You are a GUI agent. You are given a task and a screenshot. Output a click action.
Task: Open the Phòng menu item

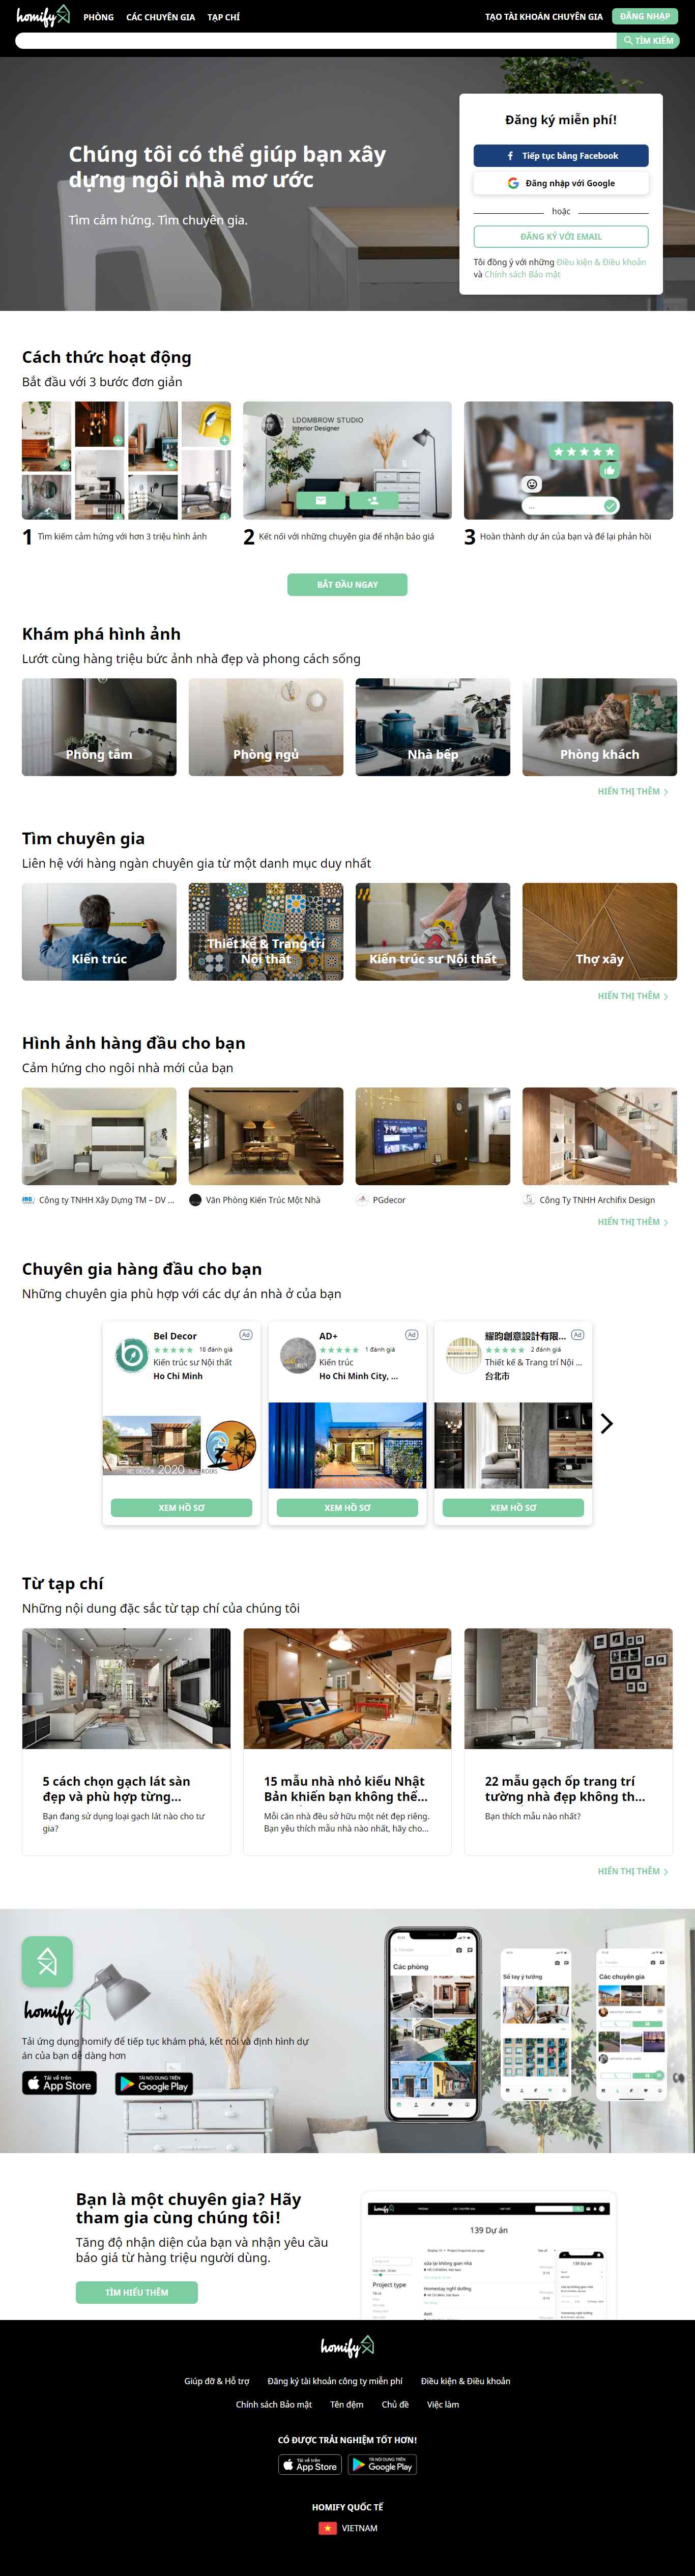click(98, 17)
